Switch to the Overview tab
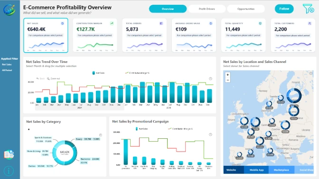 coord(168,9)
